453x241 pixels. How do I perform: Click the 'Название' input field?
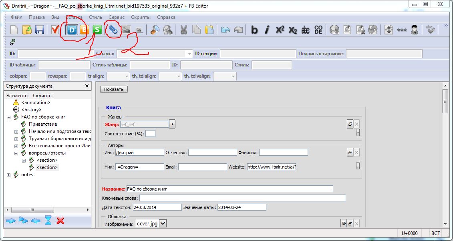pos(229,189)
